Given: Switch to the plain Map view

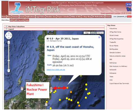Looking at the screenshot, I should click(87, 33).
